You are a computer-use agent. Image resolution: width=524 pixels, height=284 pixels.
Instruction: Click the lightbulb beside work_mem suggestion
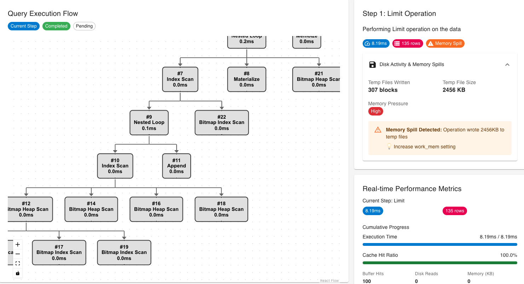pyautogui.click(x=390, y=147)
